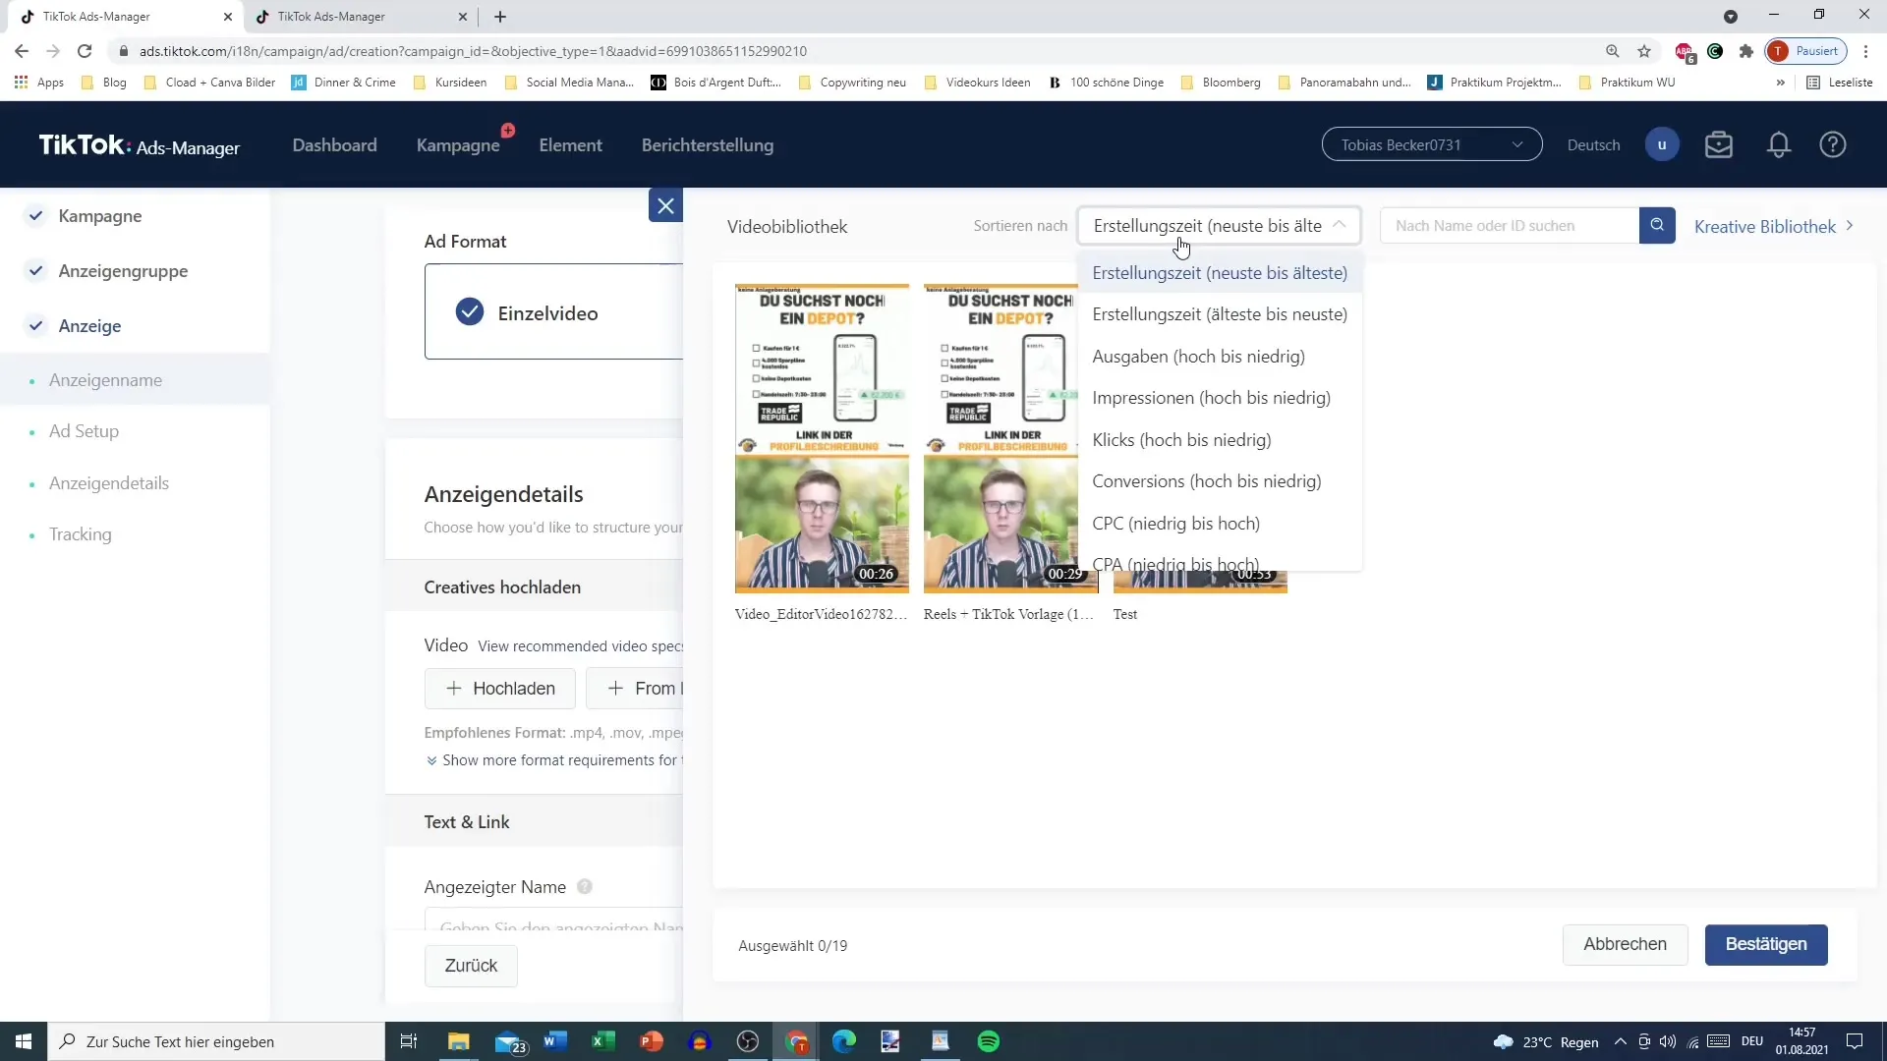This screenshot has height=1061, width=1887.
Task: Open Task View on the taskbar
Action: point(409,1041)
